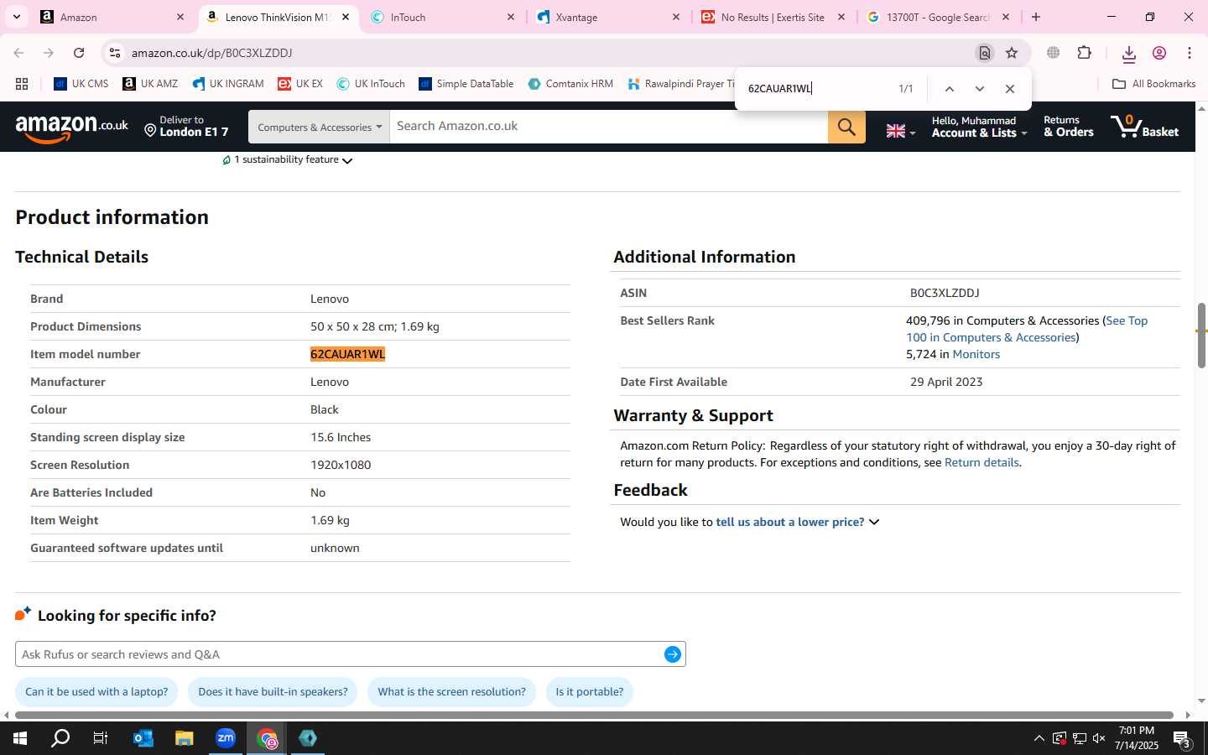Click See Top 100 in Computers link

(1027, 329)
